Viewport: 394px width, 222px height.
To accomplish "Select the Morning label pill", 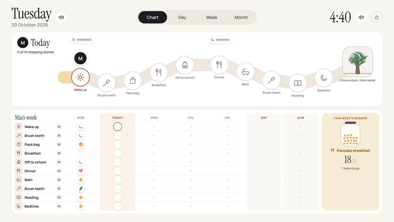I will [x=82, y=40].
